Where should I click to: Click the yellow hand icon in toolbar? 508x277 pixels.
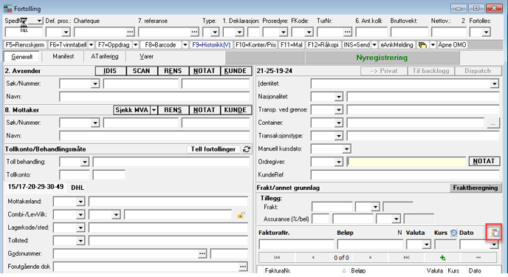pos(422,45)
